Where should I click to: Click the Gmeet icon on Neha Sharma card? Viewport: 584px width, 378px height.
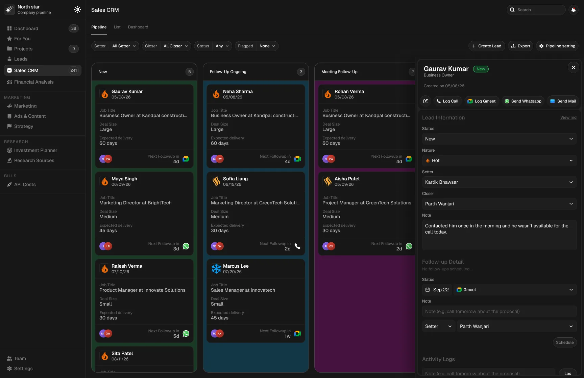coord(297,159)
